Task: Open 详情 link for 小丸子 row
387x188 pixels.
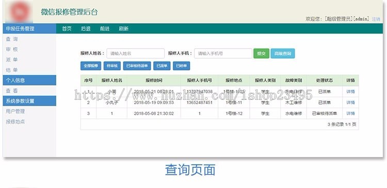Action: click(x=350, y=102)
